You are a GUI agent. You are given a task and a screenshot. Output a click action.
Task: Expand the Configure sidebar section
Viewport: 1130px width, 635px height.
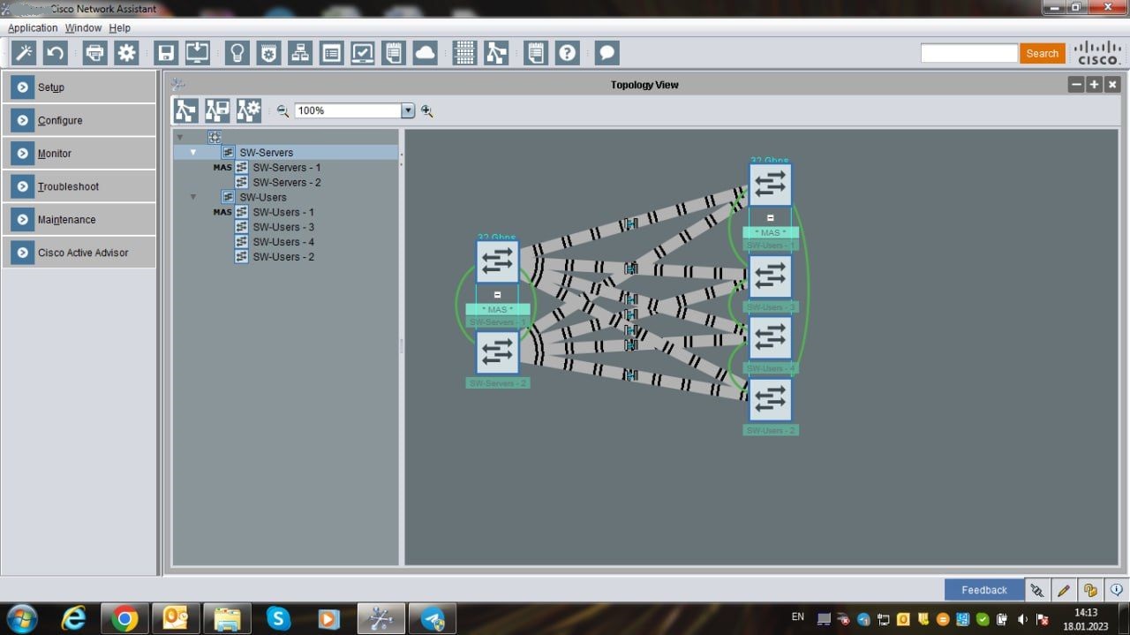pos(79,120)
